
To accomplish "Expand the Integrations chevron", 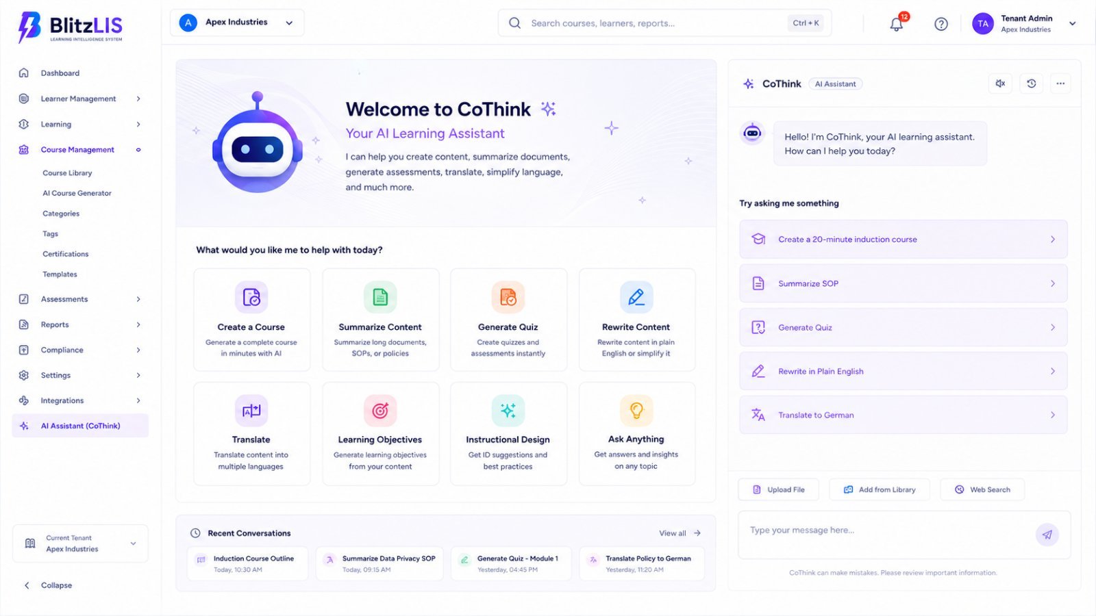I will [x=138, y=400].
